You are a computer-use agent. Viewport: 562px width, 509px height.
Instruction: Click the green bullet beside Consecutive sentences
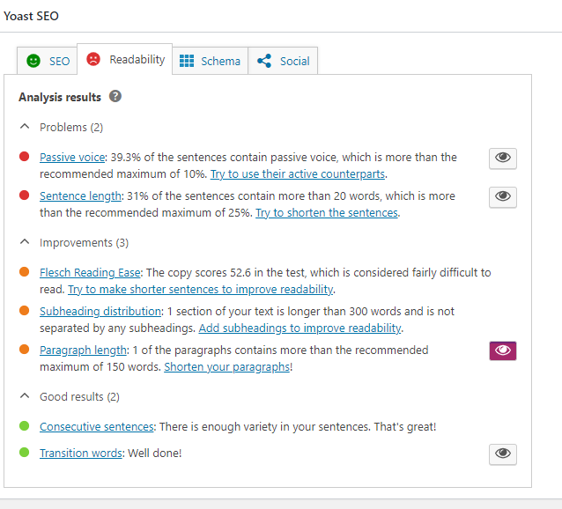tap(24, 426)
